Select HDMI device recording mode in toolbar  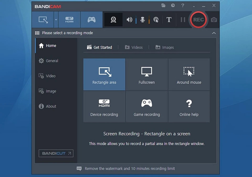pyautogui.click(x=69, y=20)
